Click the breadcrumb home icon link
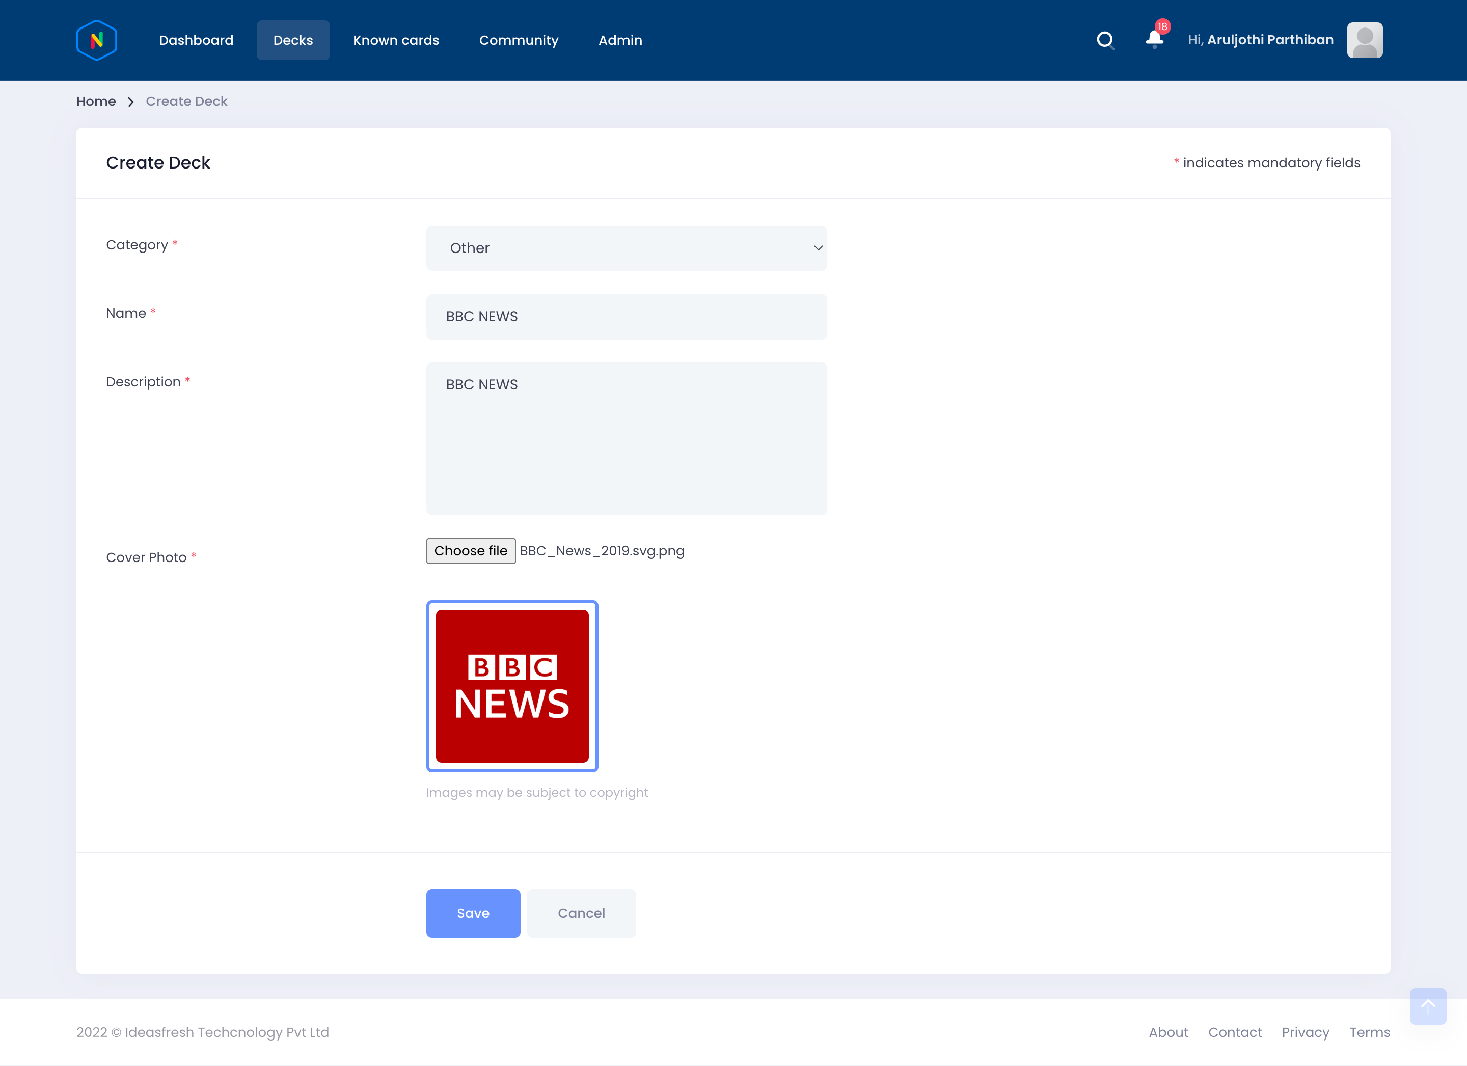Screen dimensions: 1467x1066 pyautogui.click(x=96, y=101)
